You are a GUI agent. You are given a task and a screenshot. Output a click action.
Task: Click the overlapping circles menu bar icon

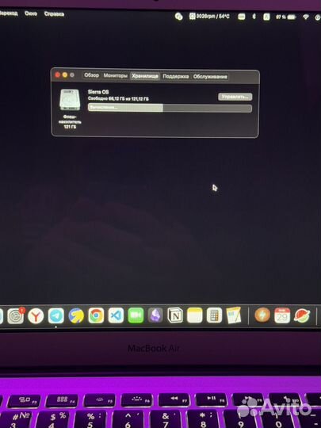pyautogui.click(x=179, y=17)
